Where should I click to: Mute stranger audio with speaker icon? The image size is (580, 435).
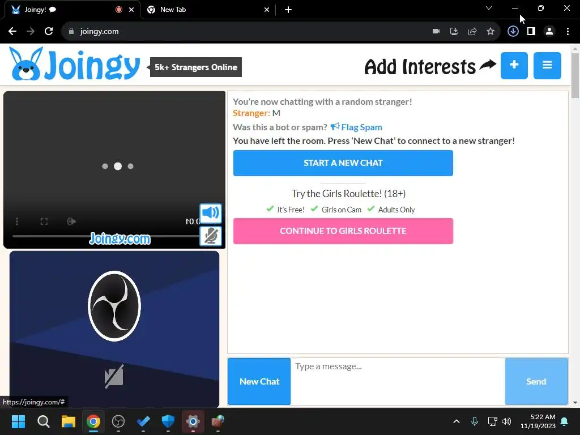211,213
